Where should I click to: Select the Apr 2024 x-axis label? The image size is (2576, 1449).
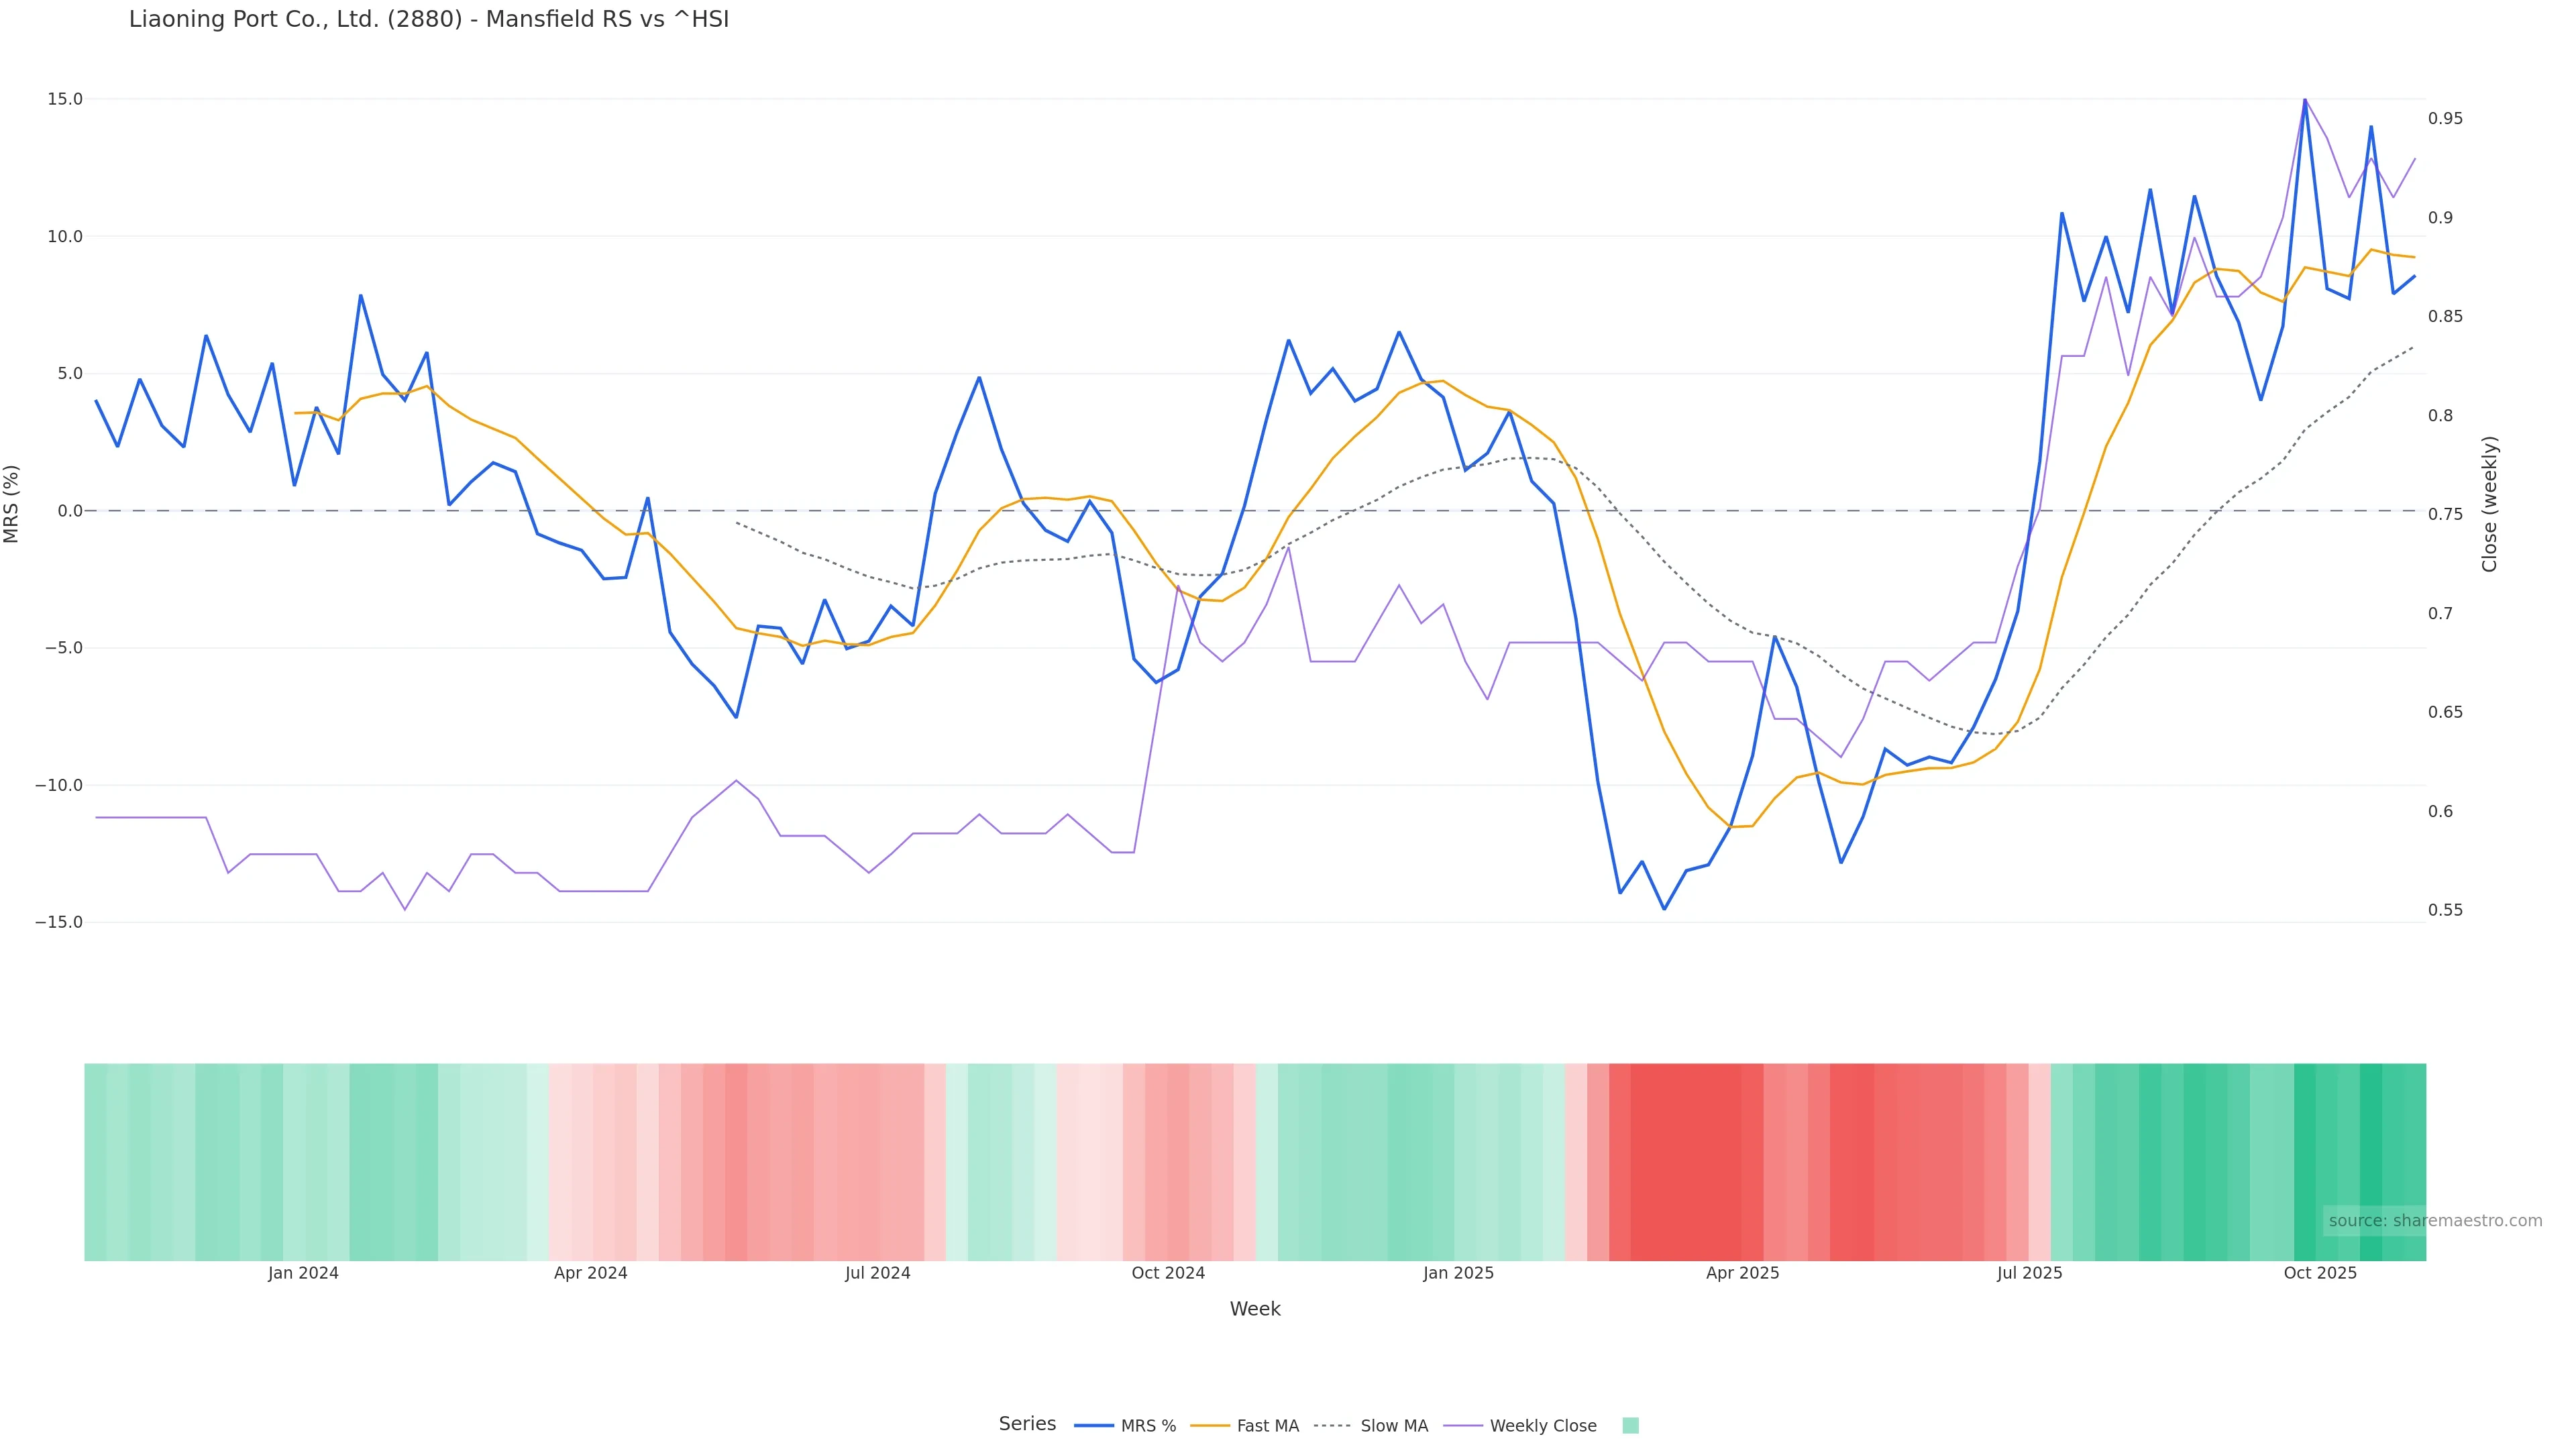[591, 1274]
